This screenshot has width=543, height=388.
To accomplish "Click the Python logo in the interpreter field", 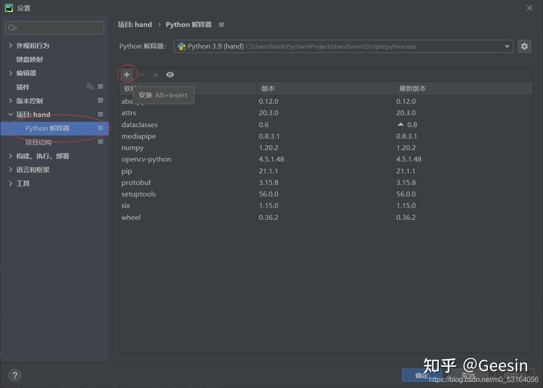I will tap(182, 46).
